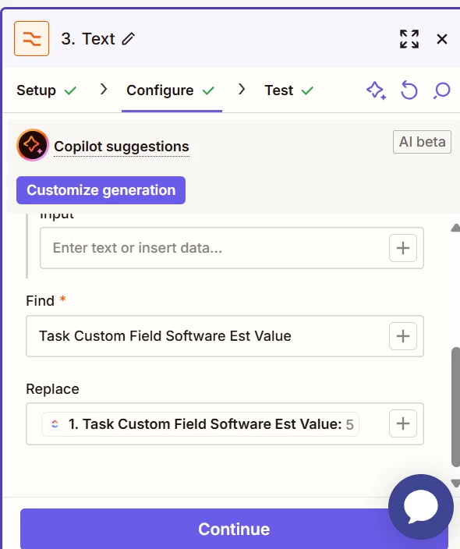Click the undo refresh arrow icon

coord(409,90)
